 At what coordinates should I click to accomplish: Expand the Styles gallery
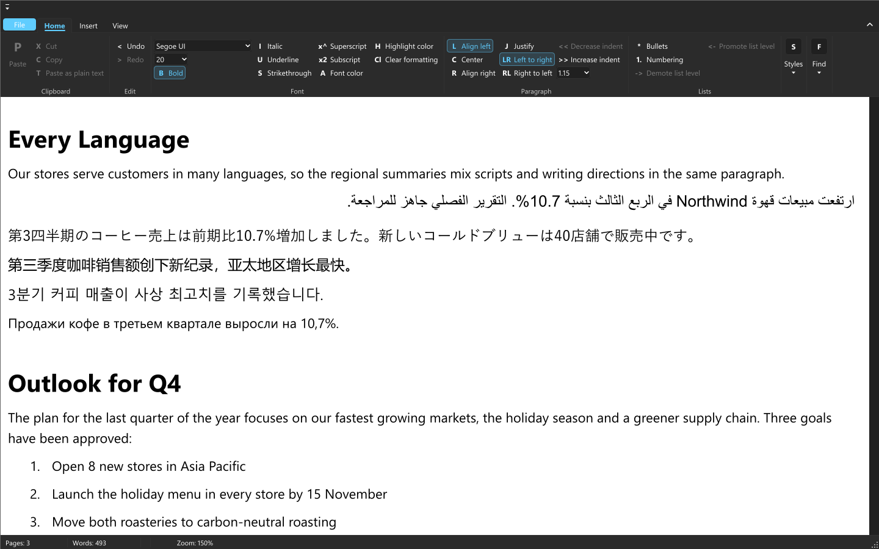tap(794, 58)
